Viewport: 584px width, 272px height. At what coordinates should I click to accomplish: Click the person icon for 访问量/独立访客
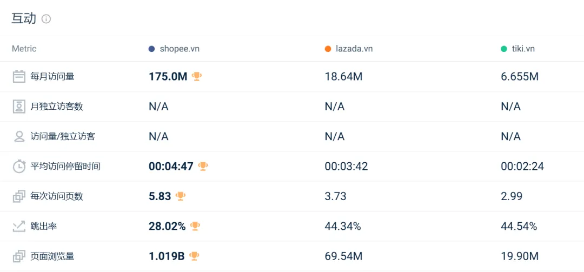click(x=19, y=136)
